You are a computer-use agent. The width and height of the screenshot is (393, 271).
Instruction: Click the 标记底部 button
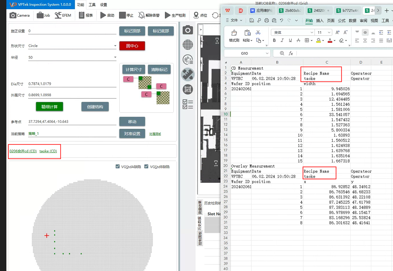(161, 31)
